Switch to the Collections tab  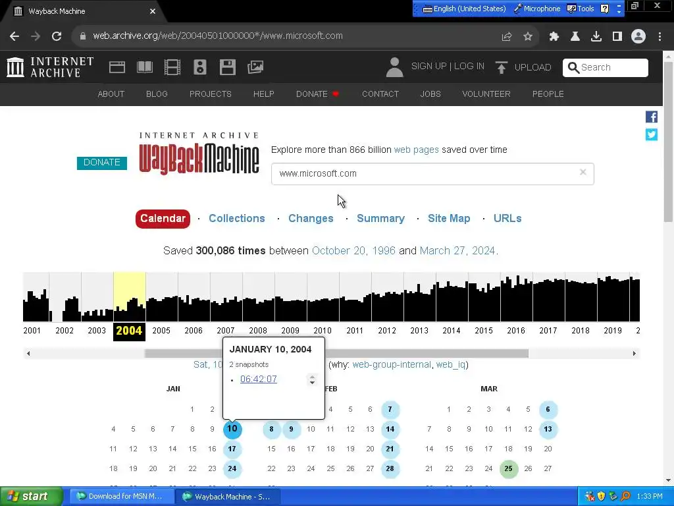pyautogui.click(x=237, y=219)
